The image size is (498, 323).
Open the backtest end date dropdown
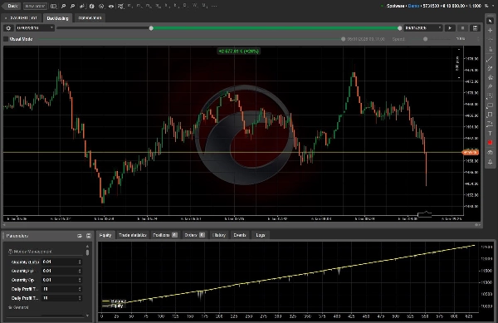click(423, 28)
